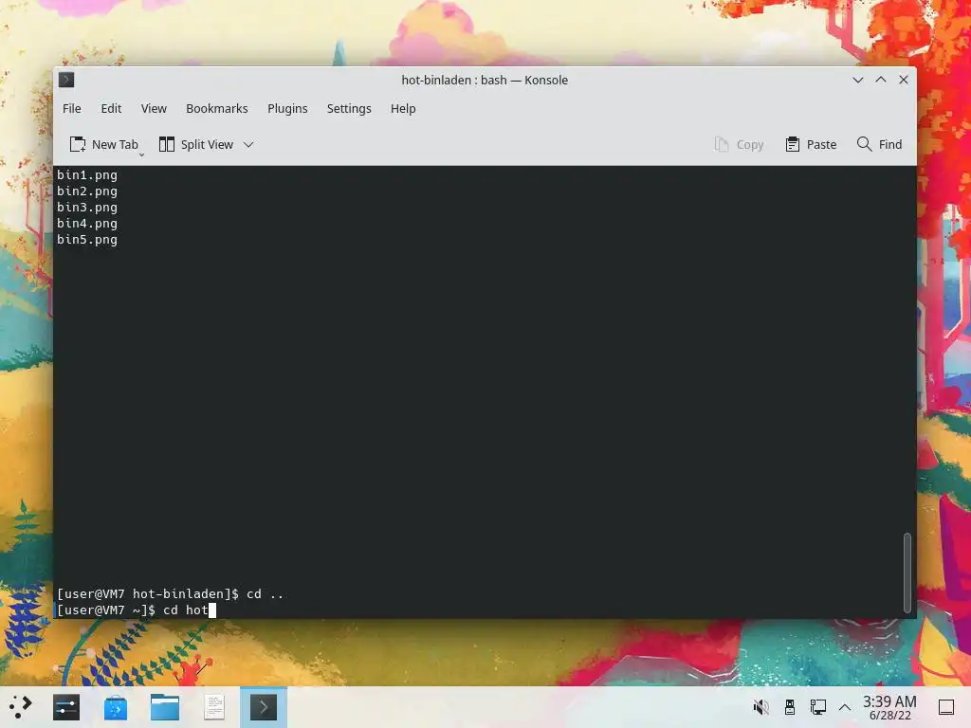Screen dimensions: 971x728
Task: Open Dolphin file manager from taskbar
Action: (x=165, y=707)
